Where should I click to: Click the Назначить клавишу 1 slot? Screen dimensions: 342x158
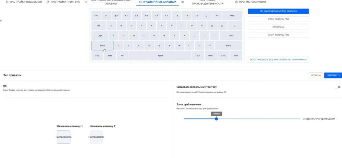[63, 137]
